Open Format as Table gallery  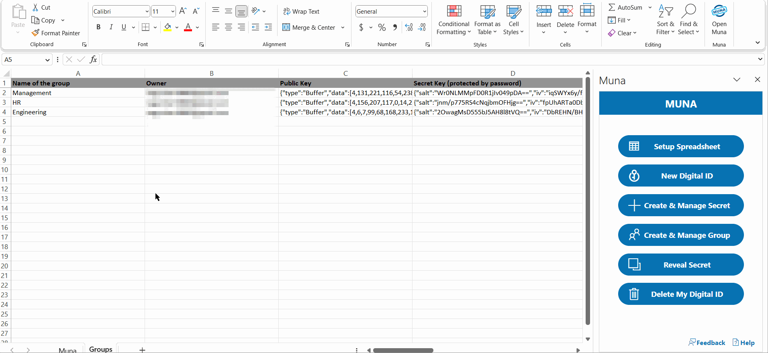pos(487,20)
